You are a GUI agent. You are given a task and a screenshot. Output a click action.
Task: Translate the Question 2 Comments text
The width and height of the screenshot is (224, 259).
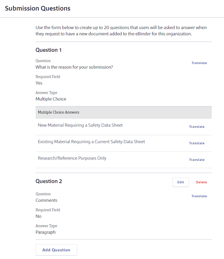199,196
